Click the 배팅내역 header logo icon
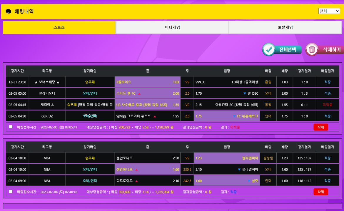 pos(9,11)
